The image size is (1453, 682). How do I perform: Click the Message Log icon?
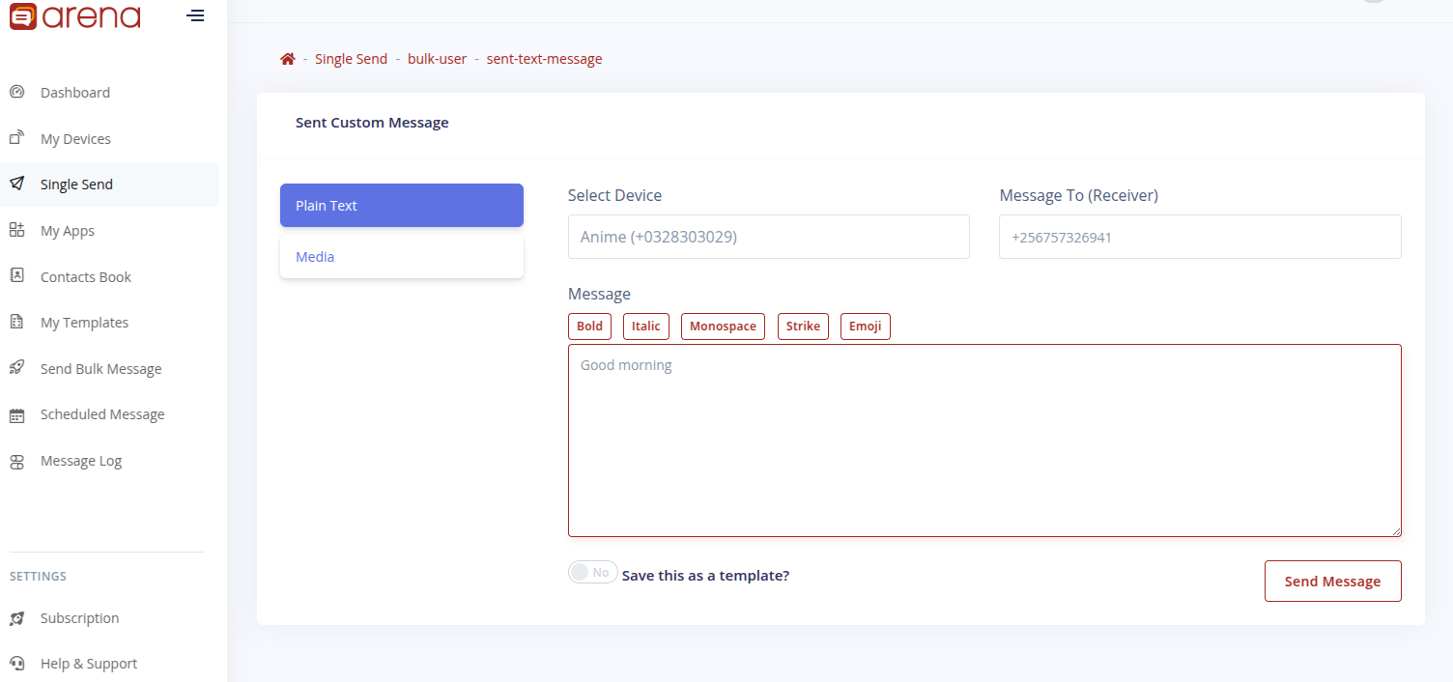[16, 462]
